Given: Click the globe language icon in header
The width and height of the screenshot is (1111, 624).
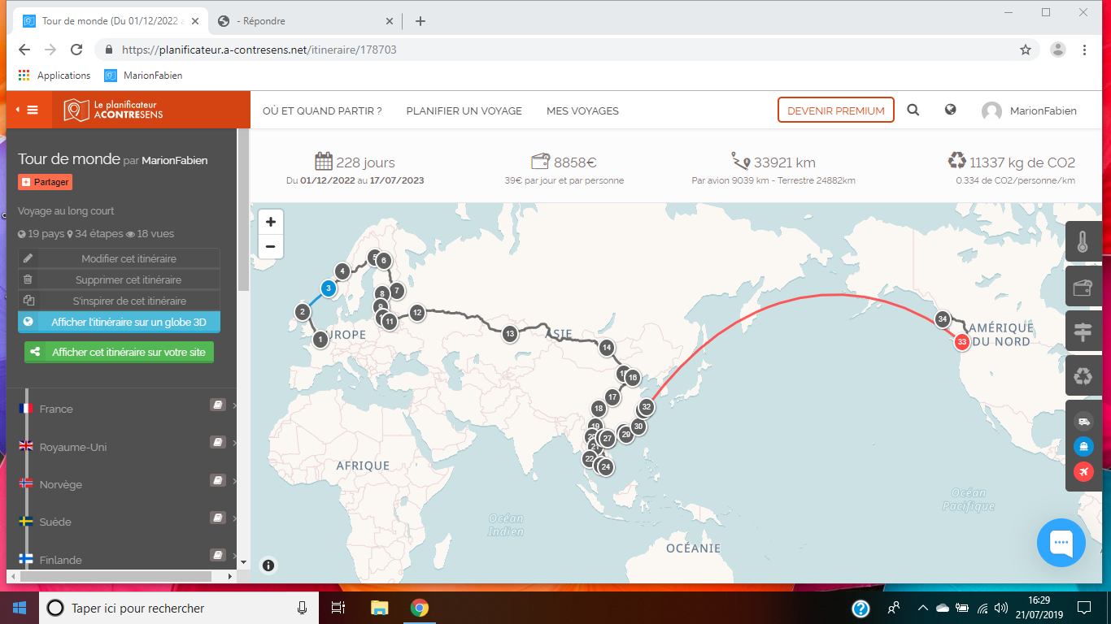Looking at the screenshot, I should point(950,110).
